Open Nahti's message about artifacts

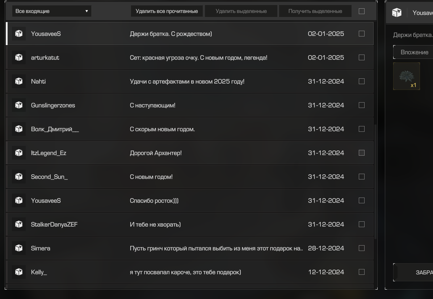(187, 81)
